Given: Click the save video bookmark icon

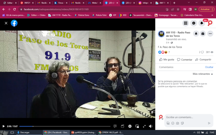Looking at the screenshot, I should click(x=203, y=34).
